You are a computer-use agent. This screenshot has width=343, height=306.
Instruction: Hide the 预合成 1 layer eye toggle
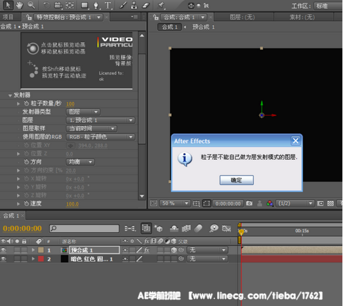3,250
